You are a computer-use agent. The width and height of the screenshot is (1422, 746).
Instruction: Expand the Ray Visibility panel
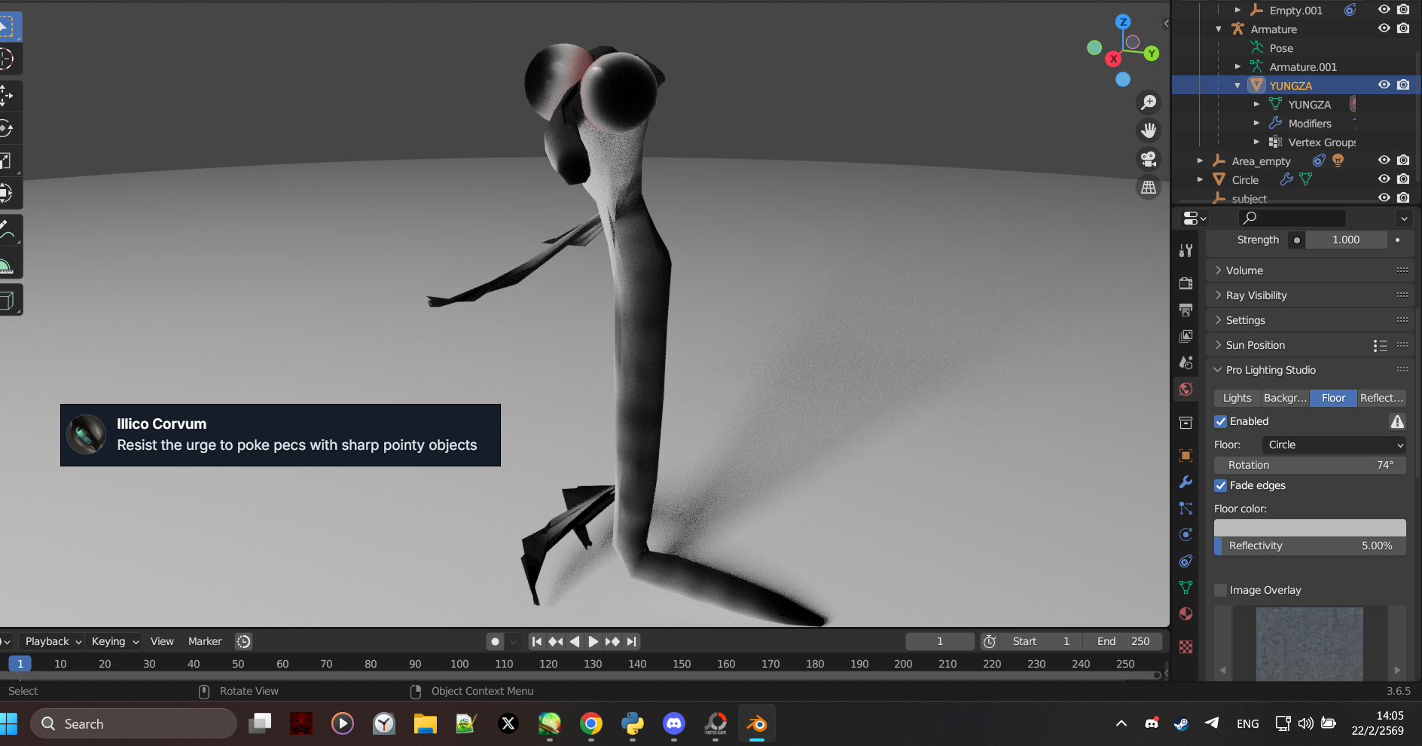1256,295
